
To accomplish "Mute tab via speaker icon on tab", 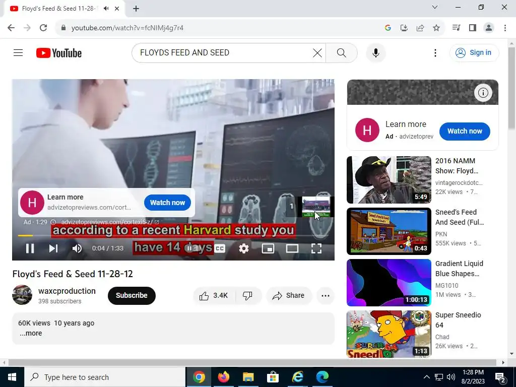I will pyautogui.click(x=106, y=9).
